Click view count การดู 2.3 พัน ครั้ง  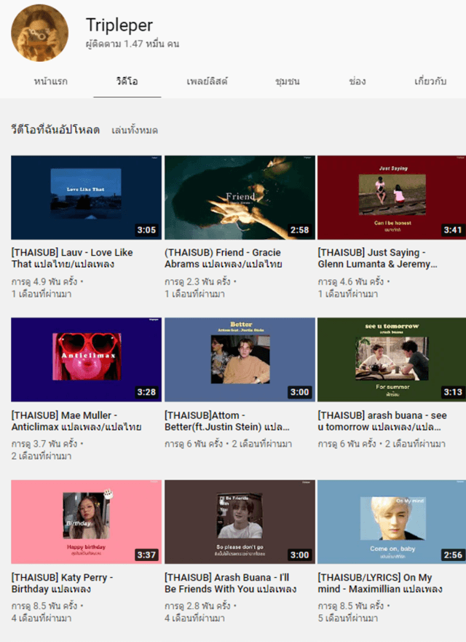point(197,282)
